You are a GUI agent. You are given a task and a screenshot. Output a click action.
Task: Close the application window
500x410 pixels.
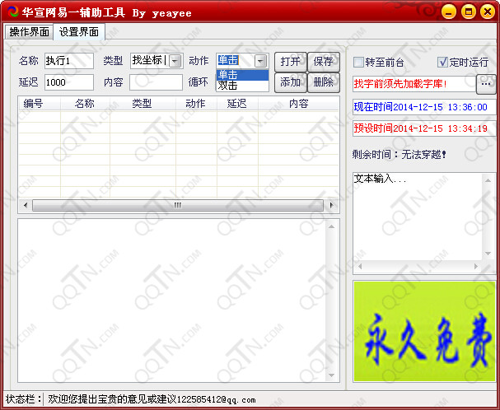click(x=486, y=12)
